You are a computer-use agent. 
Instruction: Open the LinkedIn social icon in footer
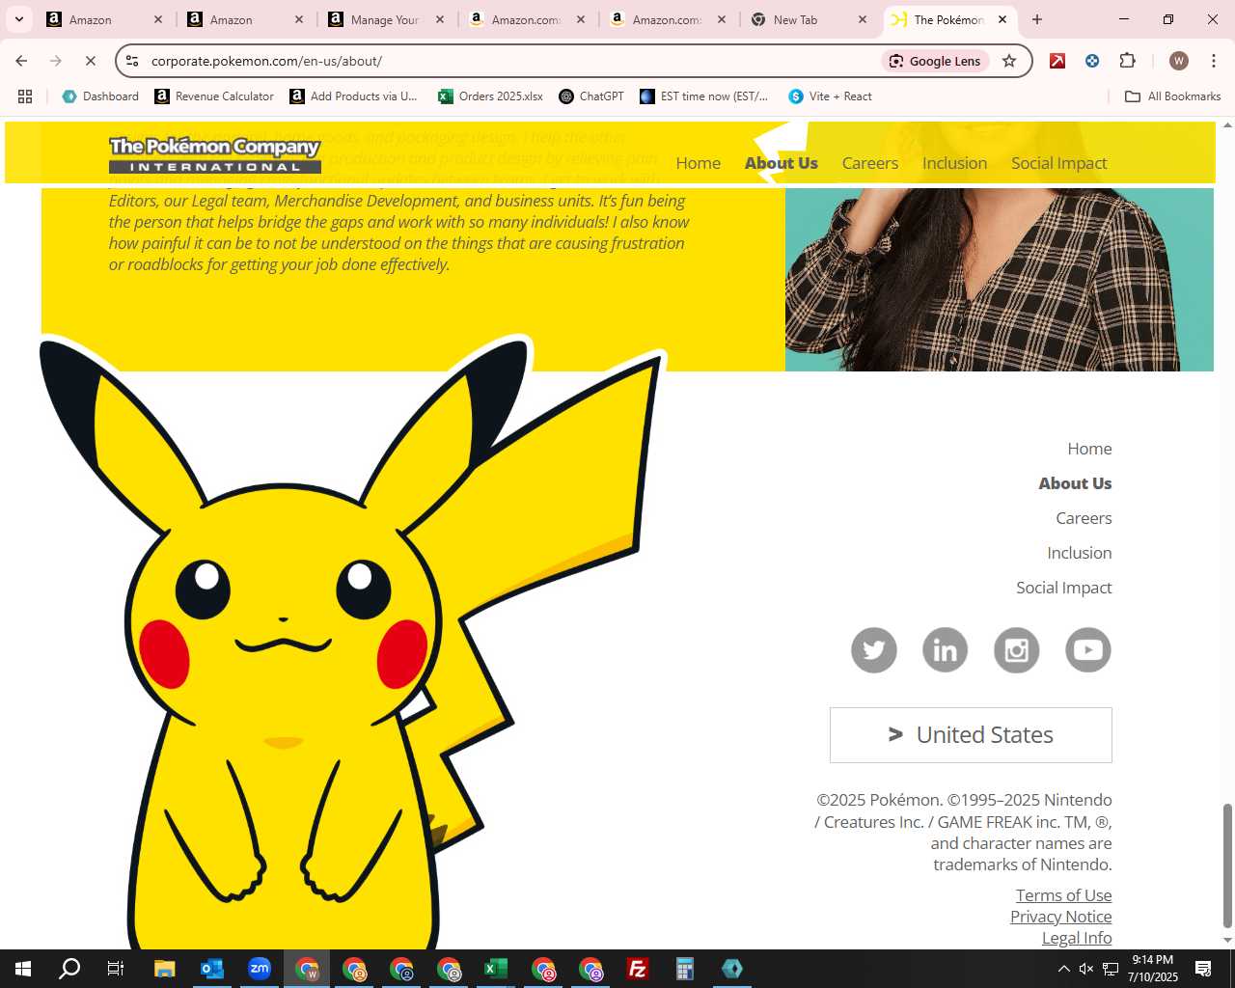[946, 650]
